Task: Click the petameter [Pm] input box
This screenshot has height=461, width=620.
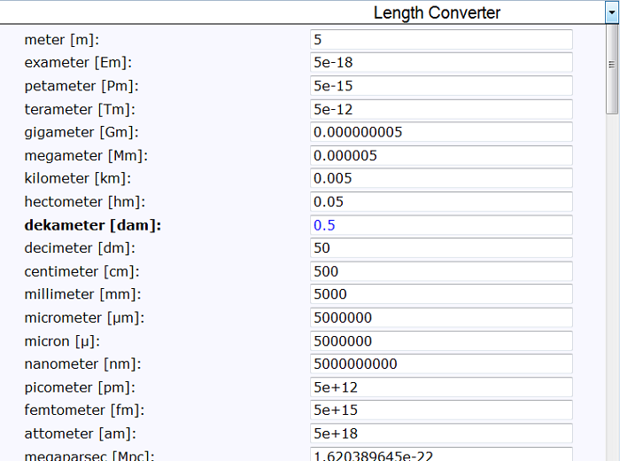Action: [x=441, y=86]
